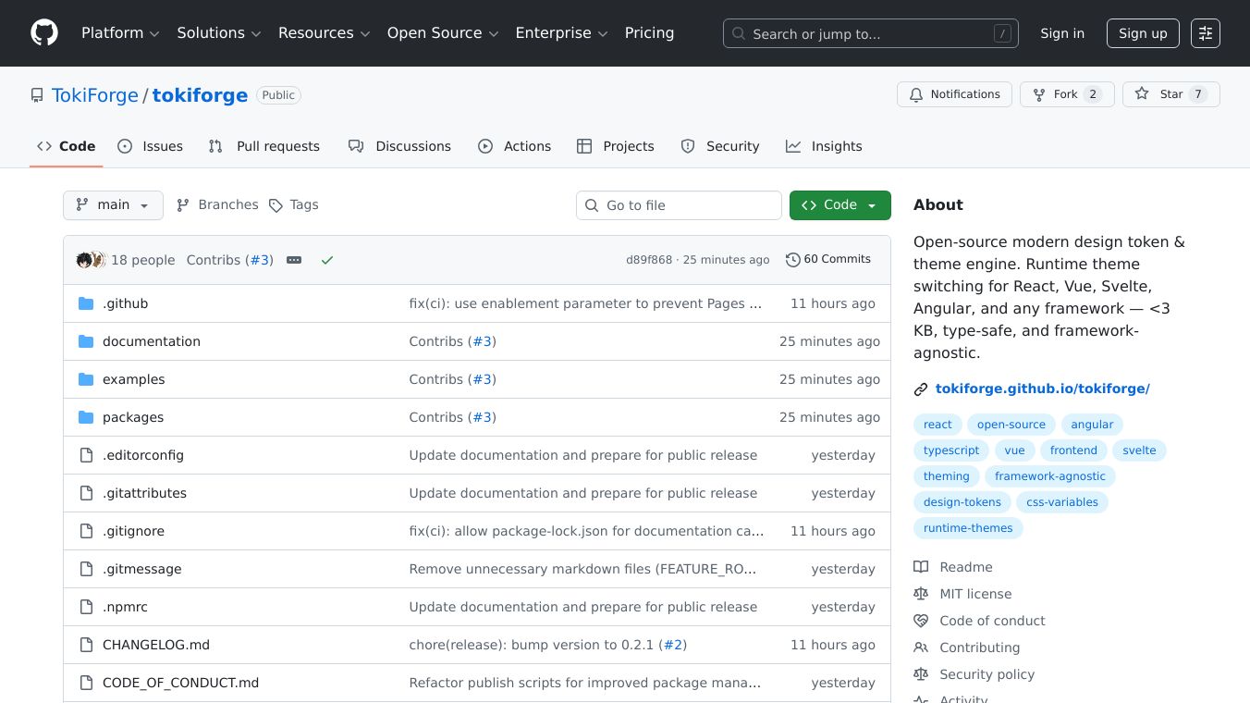Toggle Notifications for this repository
This screenshot has width=1250, height=703.
[953, 94]
